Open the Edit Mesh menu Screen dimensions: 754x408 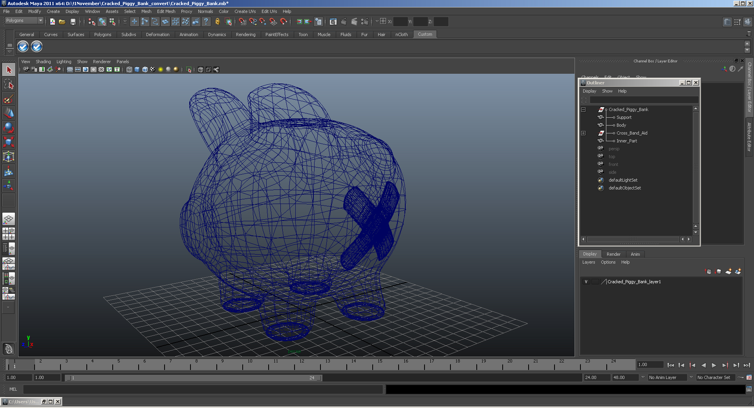point(166,11)
